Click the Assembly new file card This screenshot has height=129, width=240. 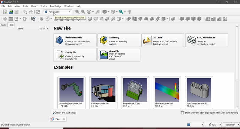[119, 40]
